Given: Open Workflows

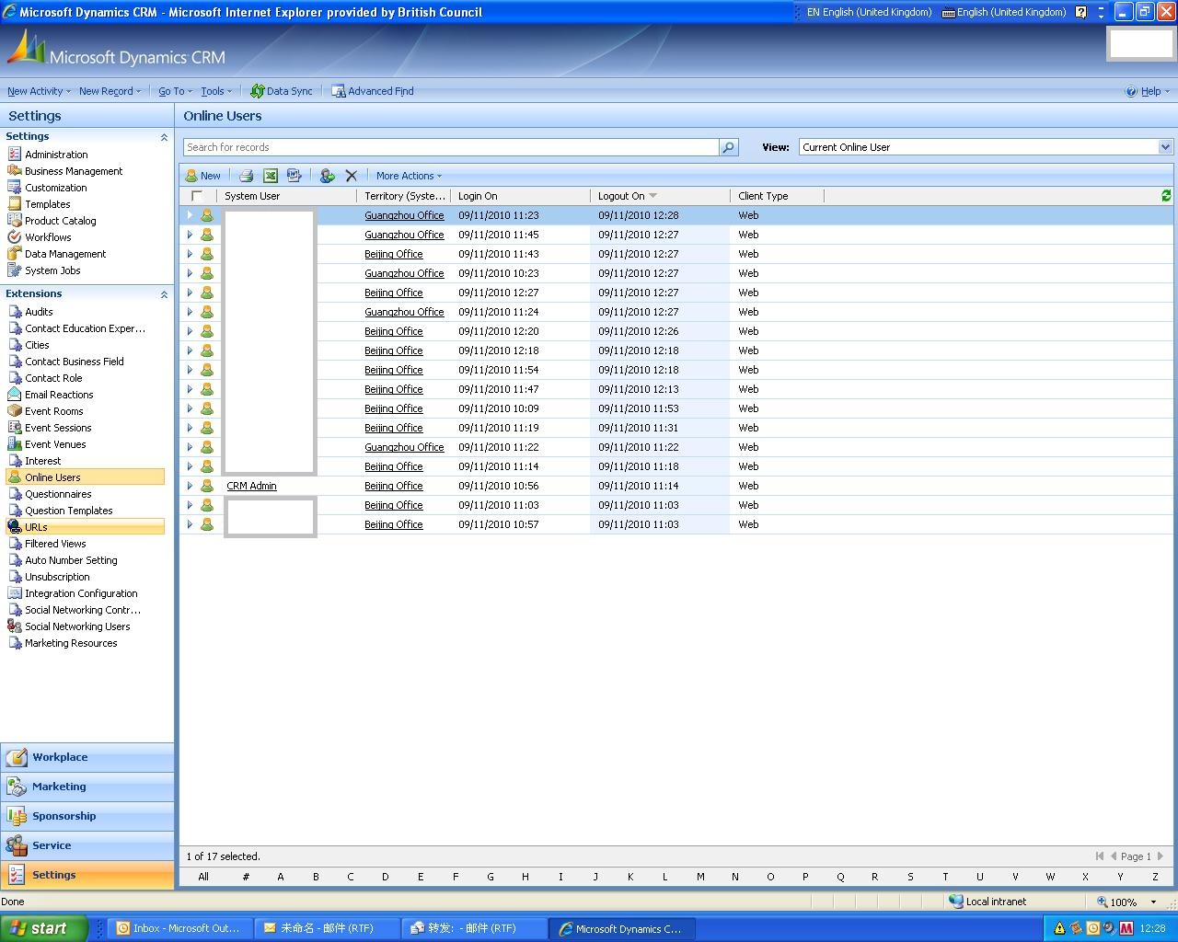Looking at the screenshot, I should [48, 237].
